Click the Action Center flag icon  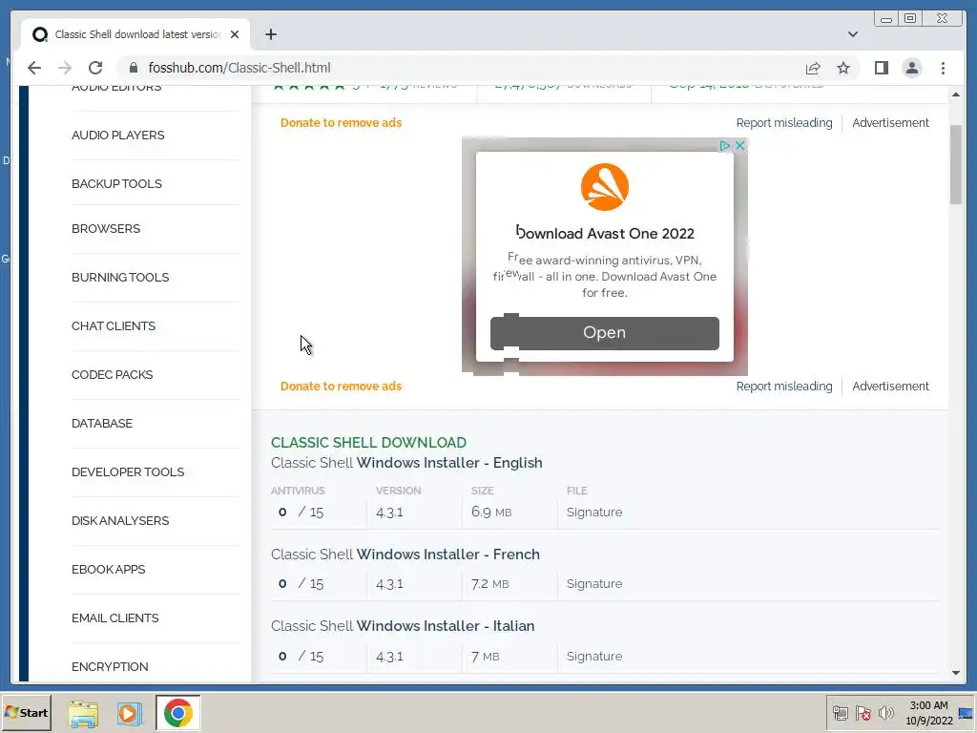[863, 713]
